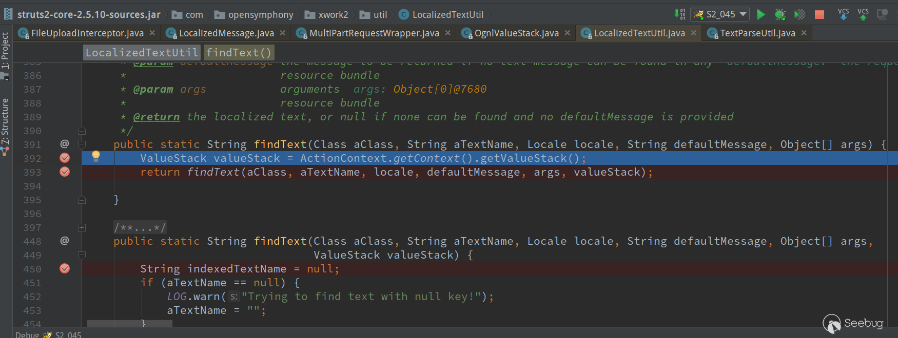This screenshot has height=338, width=898.
Task: Click the LocalizedTextUtil class breadcrumb in navigation bar
Action: [x=442, y=14]
